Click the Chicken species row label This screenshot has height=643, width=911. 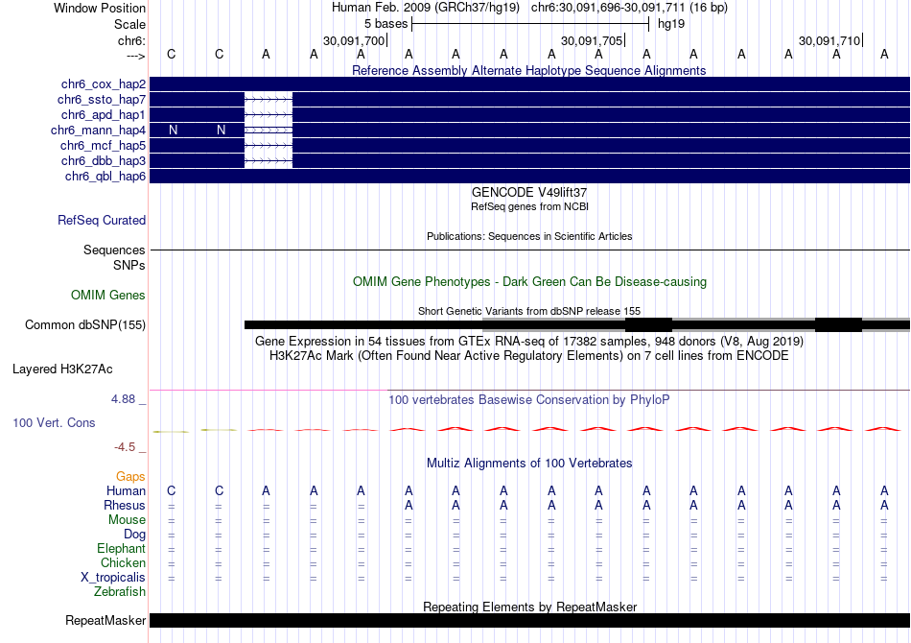point(123,562)
